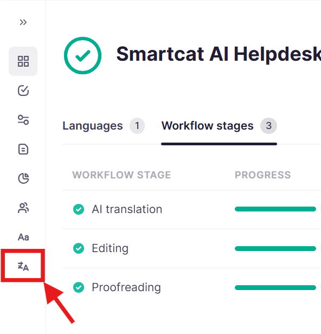
Task: Open the glossary Aa icon
Action: pos(23,237)
